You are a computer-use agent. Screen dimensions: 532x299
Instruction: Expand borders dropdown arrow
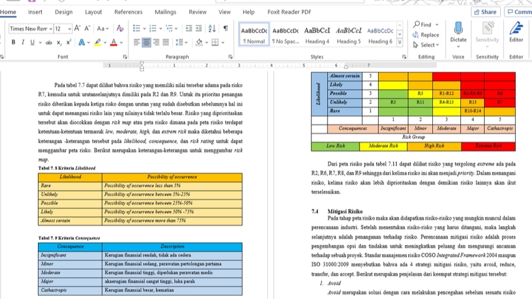223,42
